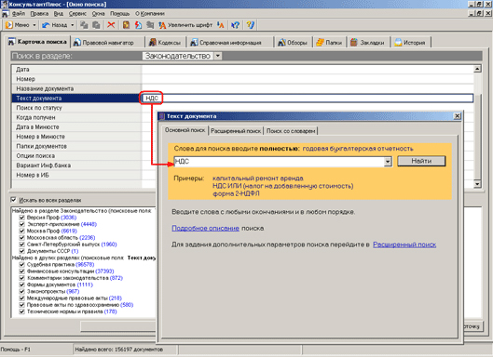The height and width of the screenshot is (357, 493).
Task: Click the НДС search input in dialog
Action: click(x=280, y=162)
